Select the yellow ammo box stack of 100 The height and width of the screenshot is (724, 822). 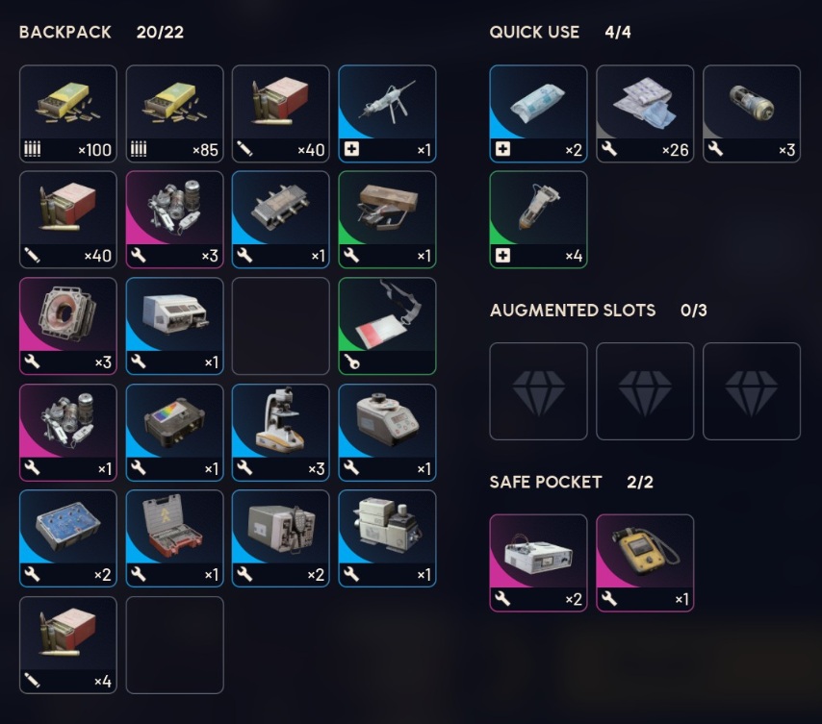68,113
